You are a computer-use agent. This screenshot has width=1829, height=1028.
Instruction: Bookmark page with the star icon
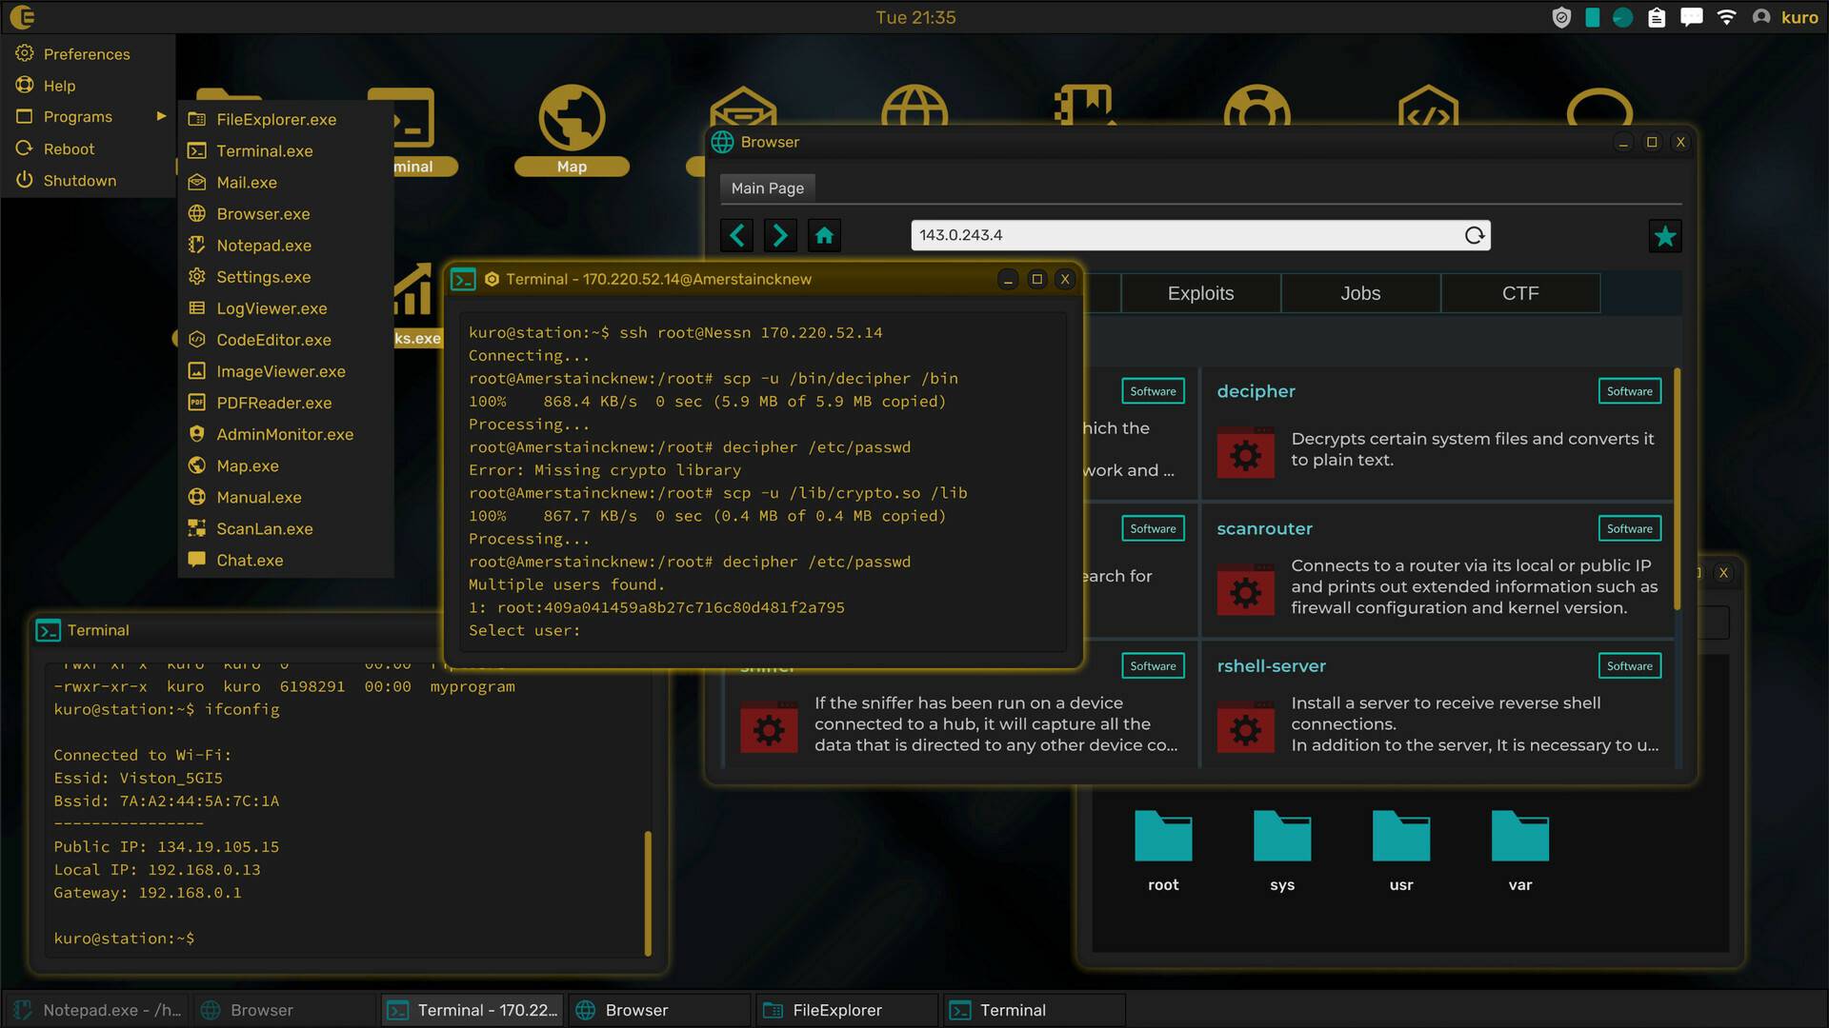pyautogui.click(x=1664, y=236)
